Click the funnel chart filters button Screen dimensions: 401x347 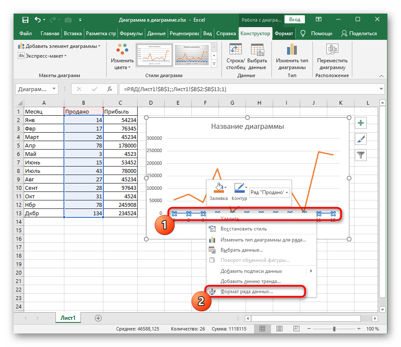(x=361, y=155)
